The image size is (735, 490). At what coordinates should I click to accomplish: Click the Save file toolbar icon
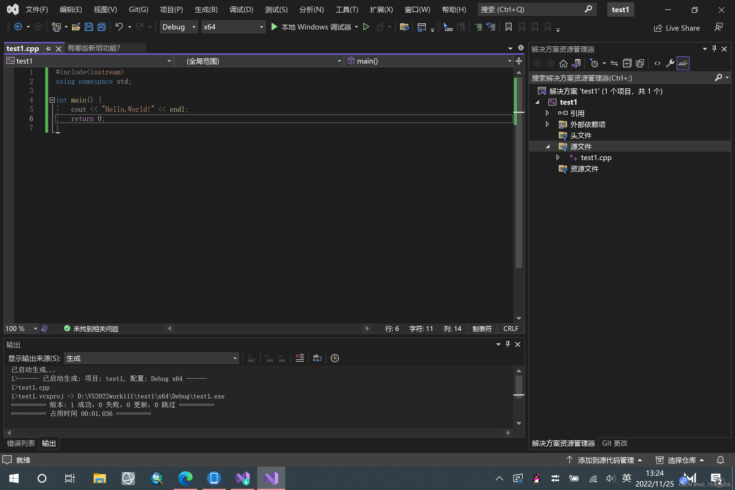[x=89, y=27]
